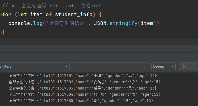Screen dimensions: 198x106
Task: Click the '全部学生的信息' string literal
Action: pyautogui.click(x=66, y=23)
